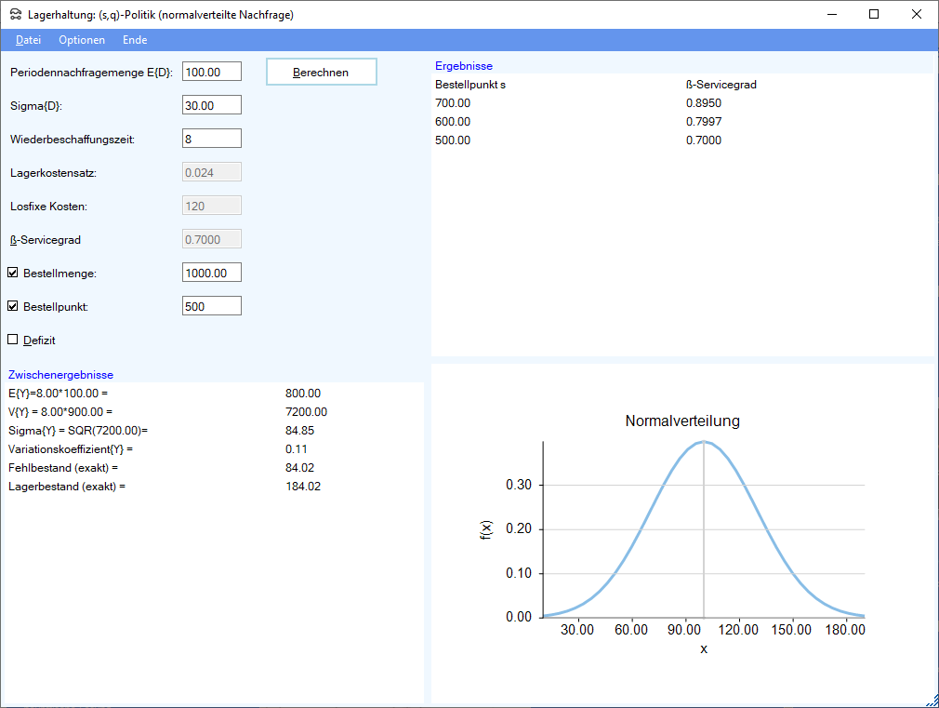Click the Ende menu item
939x708 pixels.
(x=135, y=40)
